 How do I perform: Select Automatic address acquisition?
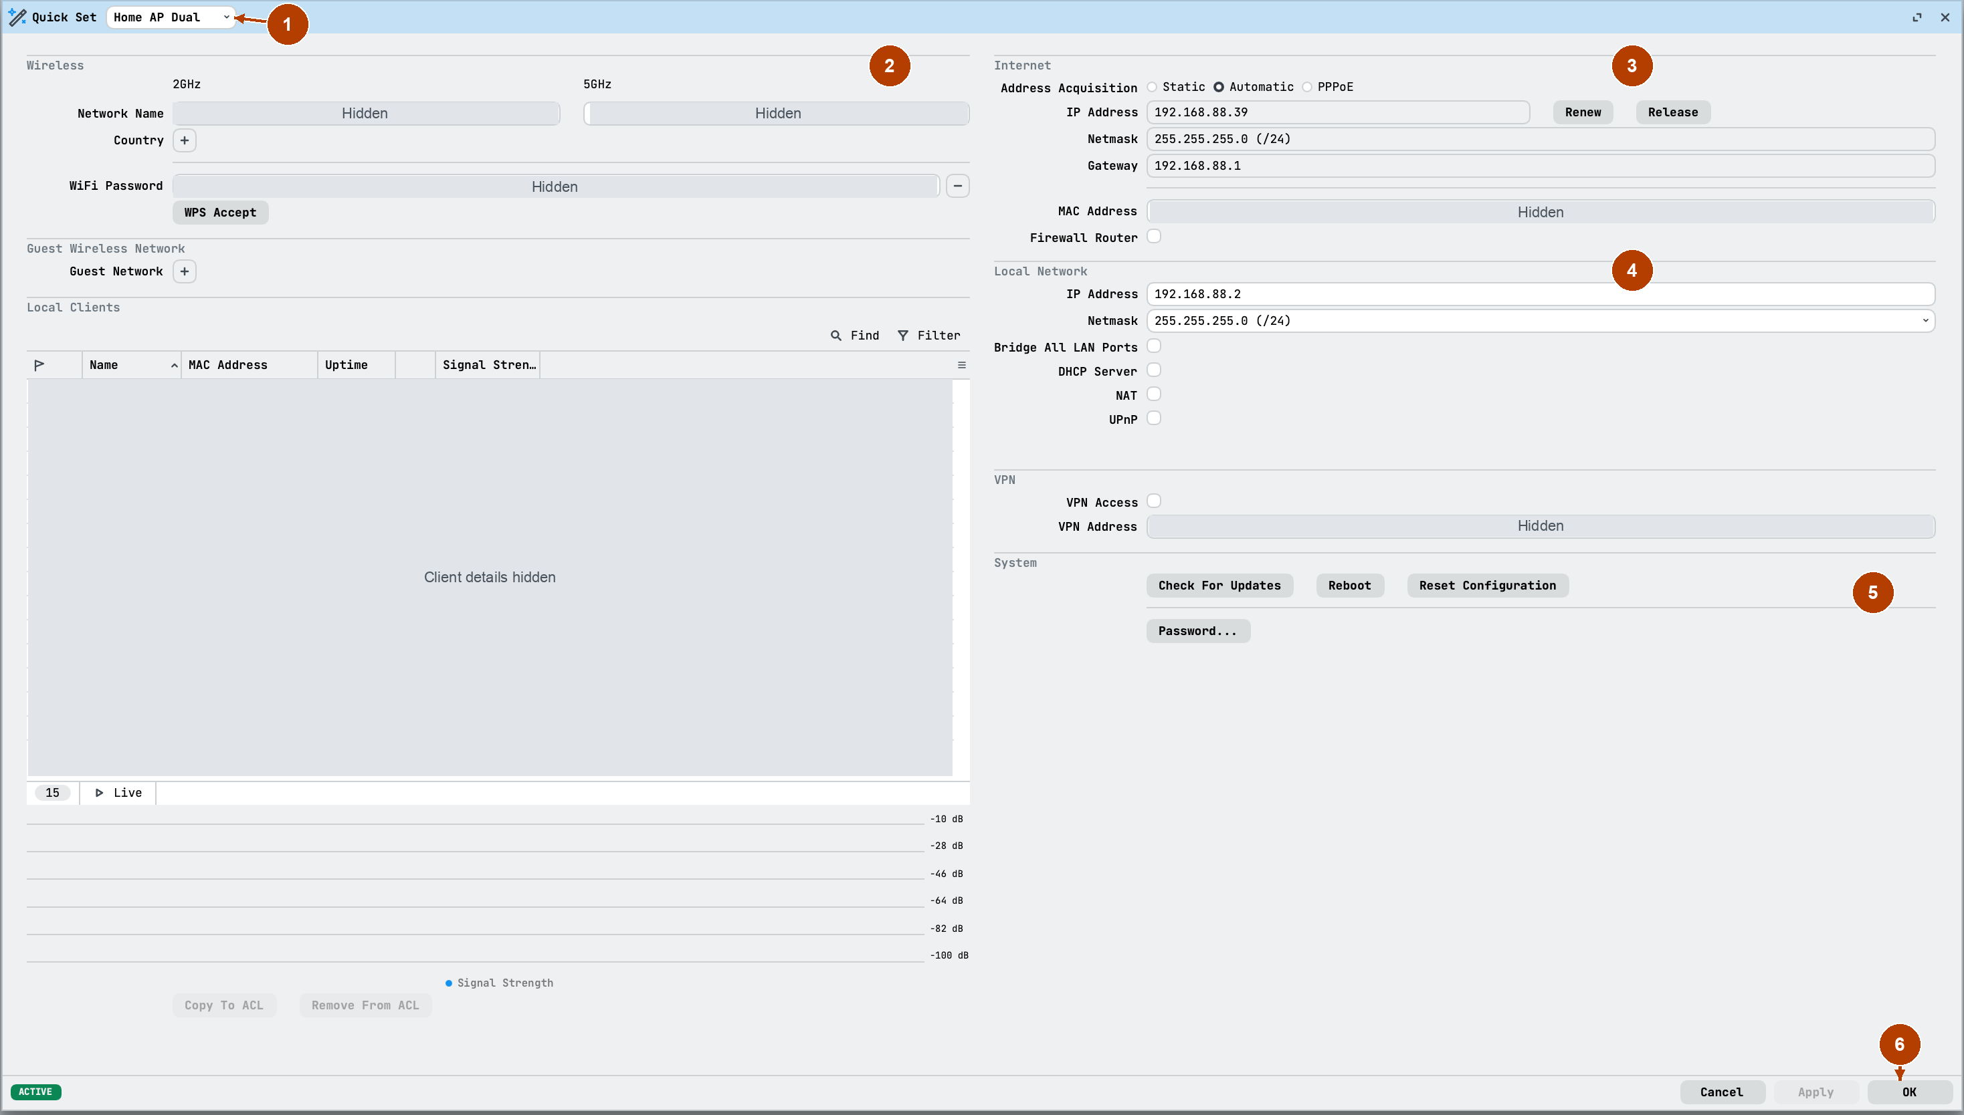pyautogui.click(x=1218, y=86)
